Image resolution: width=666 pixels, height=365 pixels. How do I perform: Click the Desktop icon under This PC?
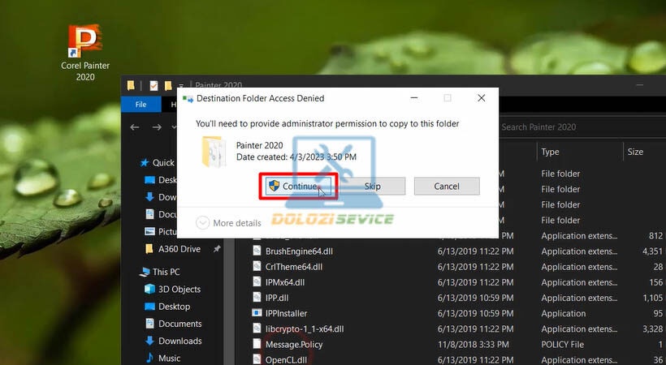pyautogui.click(x=149, y=307)
